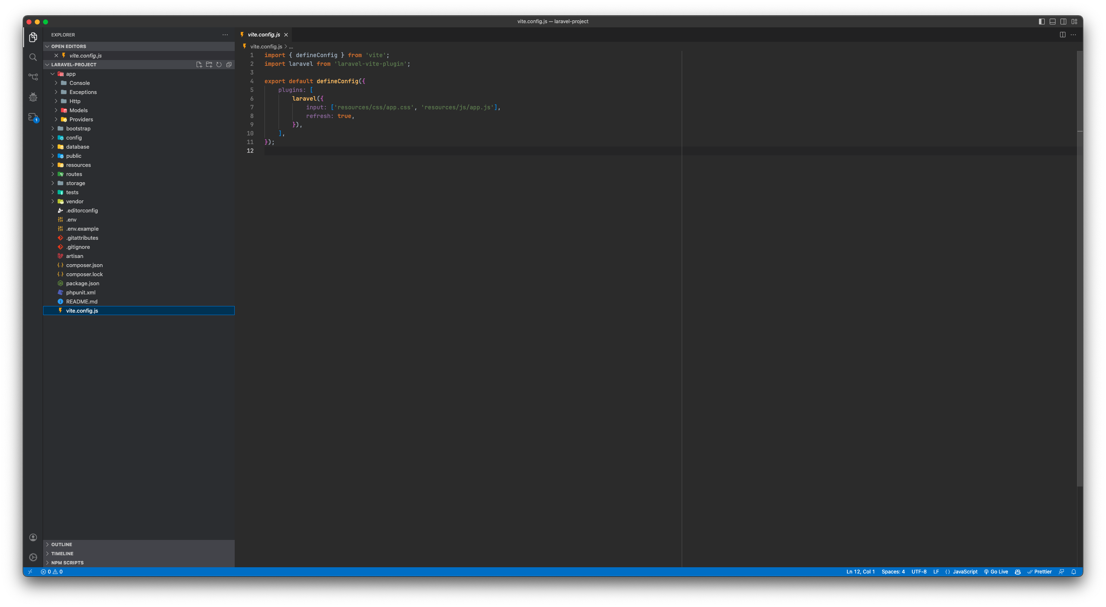Expand the OUTLINE section

(x=61, y=544)
